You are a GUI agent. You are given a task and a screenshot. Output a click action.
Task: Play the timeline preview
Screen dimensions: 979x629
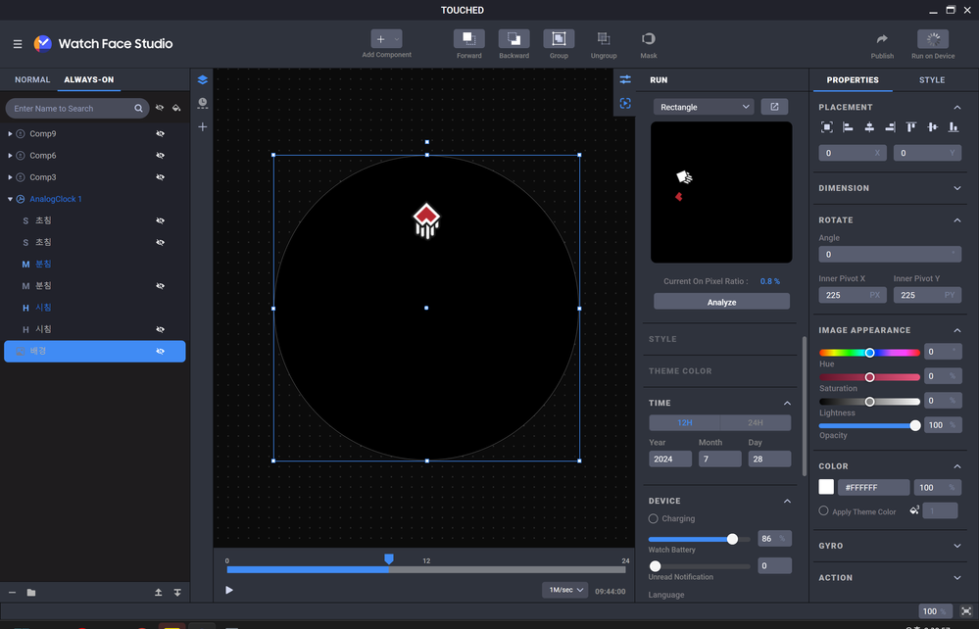229,591
